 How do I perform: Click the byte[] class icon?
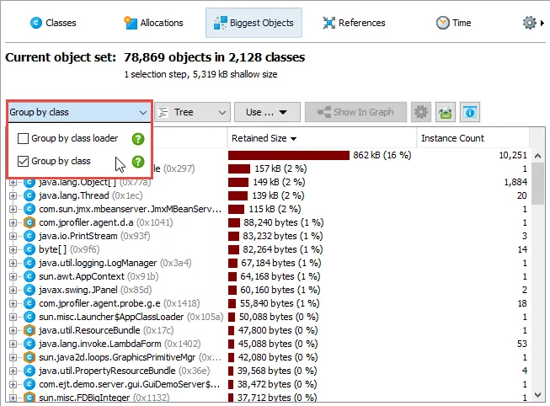point(29,249)
